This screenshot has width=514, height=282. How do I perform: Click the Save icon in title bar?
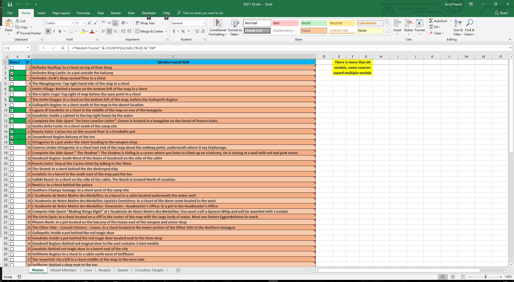point(10,4)
